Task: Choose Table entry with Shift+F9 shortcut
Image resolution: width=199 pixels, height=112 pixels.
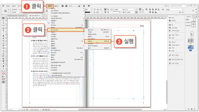Action: [98, 48]
